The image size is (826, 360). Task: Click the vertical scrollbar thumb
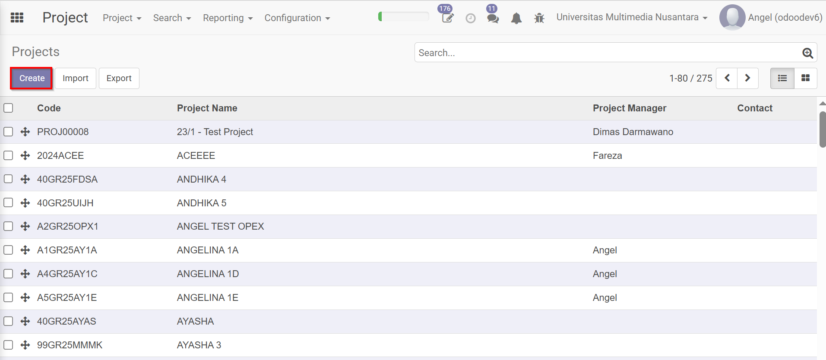823,129
